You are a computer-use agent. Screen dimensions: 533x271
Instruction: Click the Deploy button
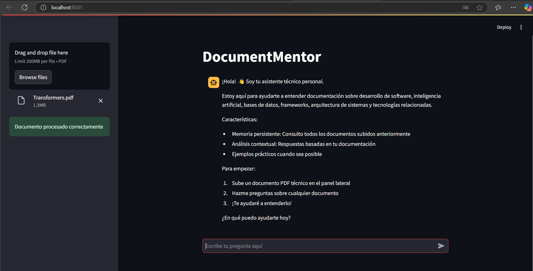pyautogui.click(x=504, y=27)
